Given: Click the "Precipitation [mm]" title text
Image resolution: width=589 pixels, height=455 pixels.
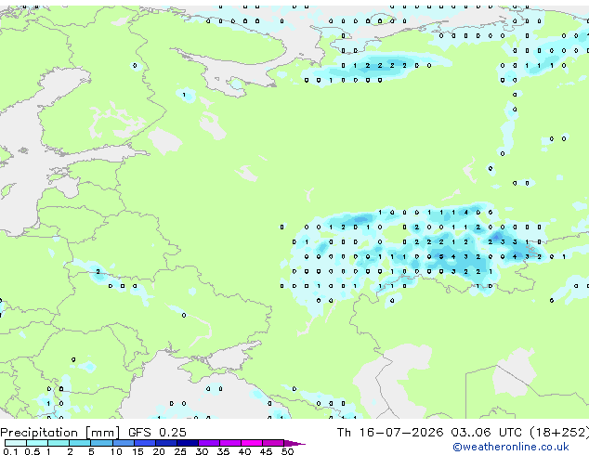Looking at the screenshot, I should pyautogui.click(x=60, y=433).
